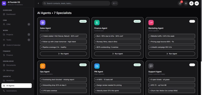
Task: Open "$27k outstanding, 2 overdue" insight
Action: (118, 47)
